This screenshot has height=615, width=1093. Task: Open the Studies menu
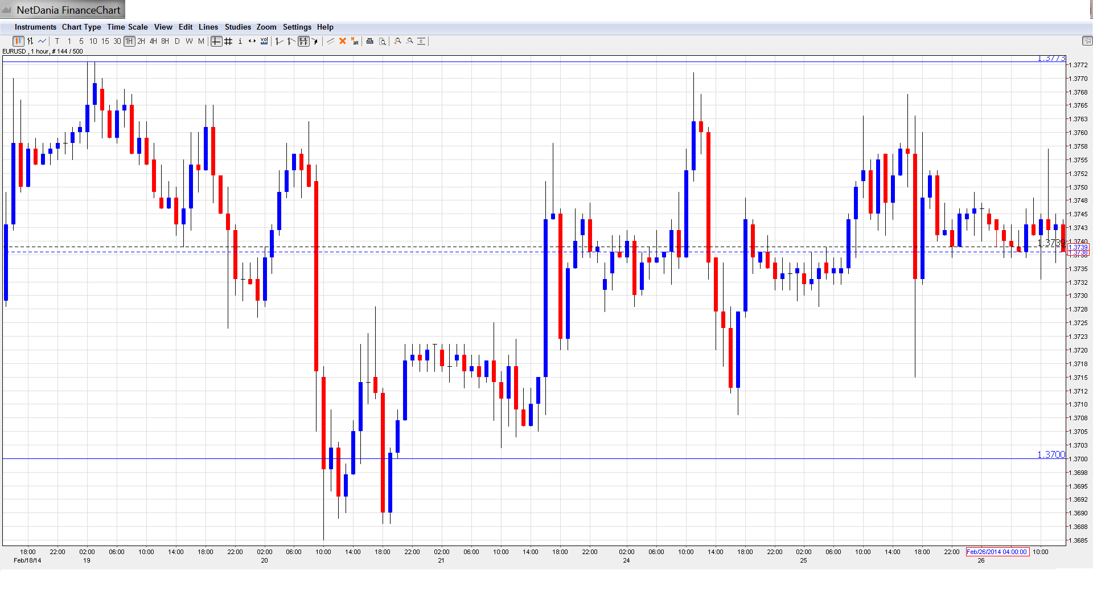[237, 27]
